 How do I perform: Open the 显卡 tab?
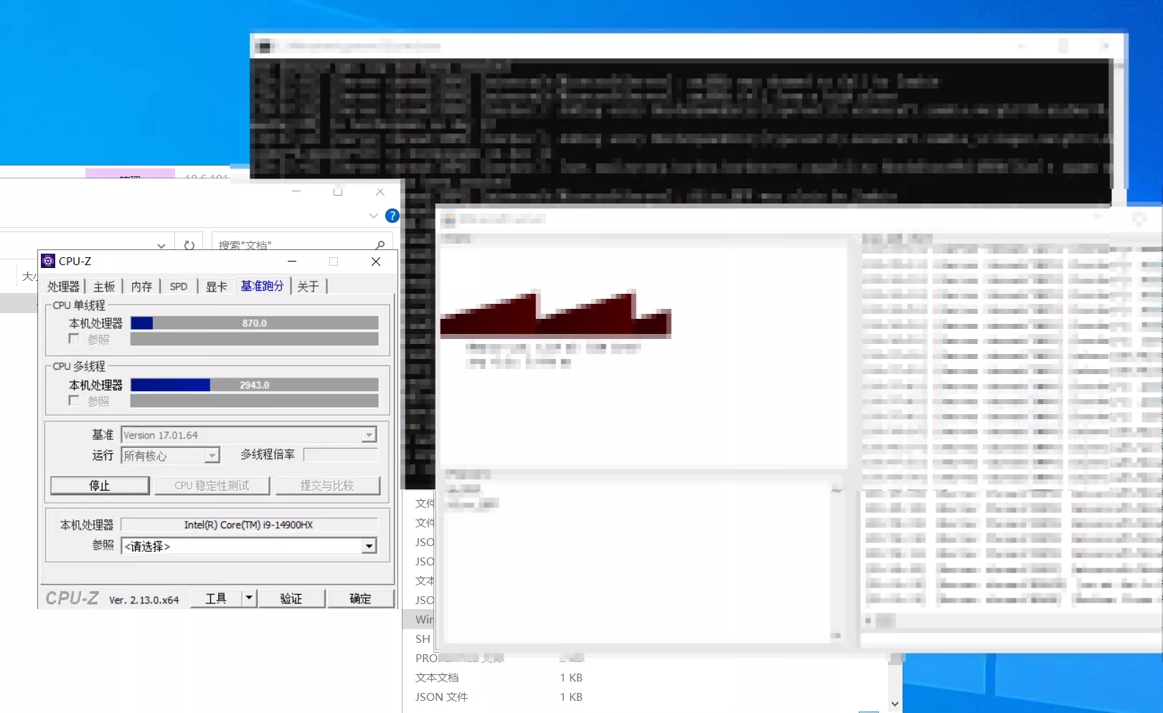[x=216, y=287]
